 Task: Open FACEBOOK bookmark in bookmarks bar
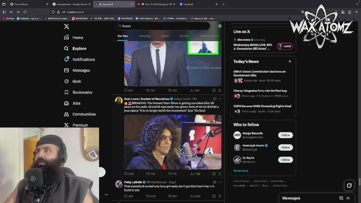pos(125,19)
